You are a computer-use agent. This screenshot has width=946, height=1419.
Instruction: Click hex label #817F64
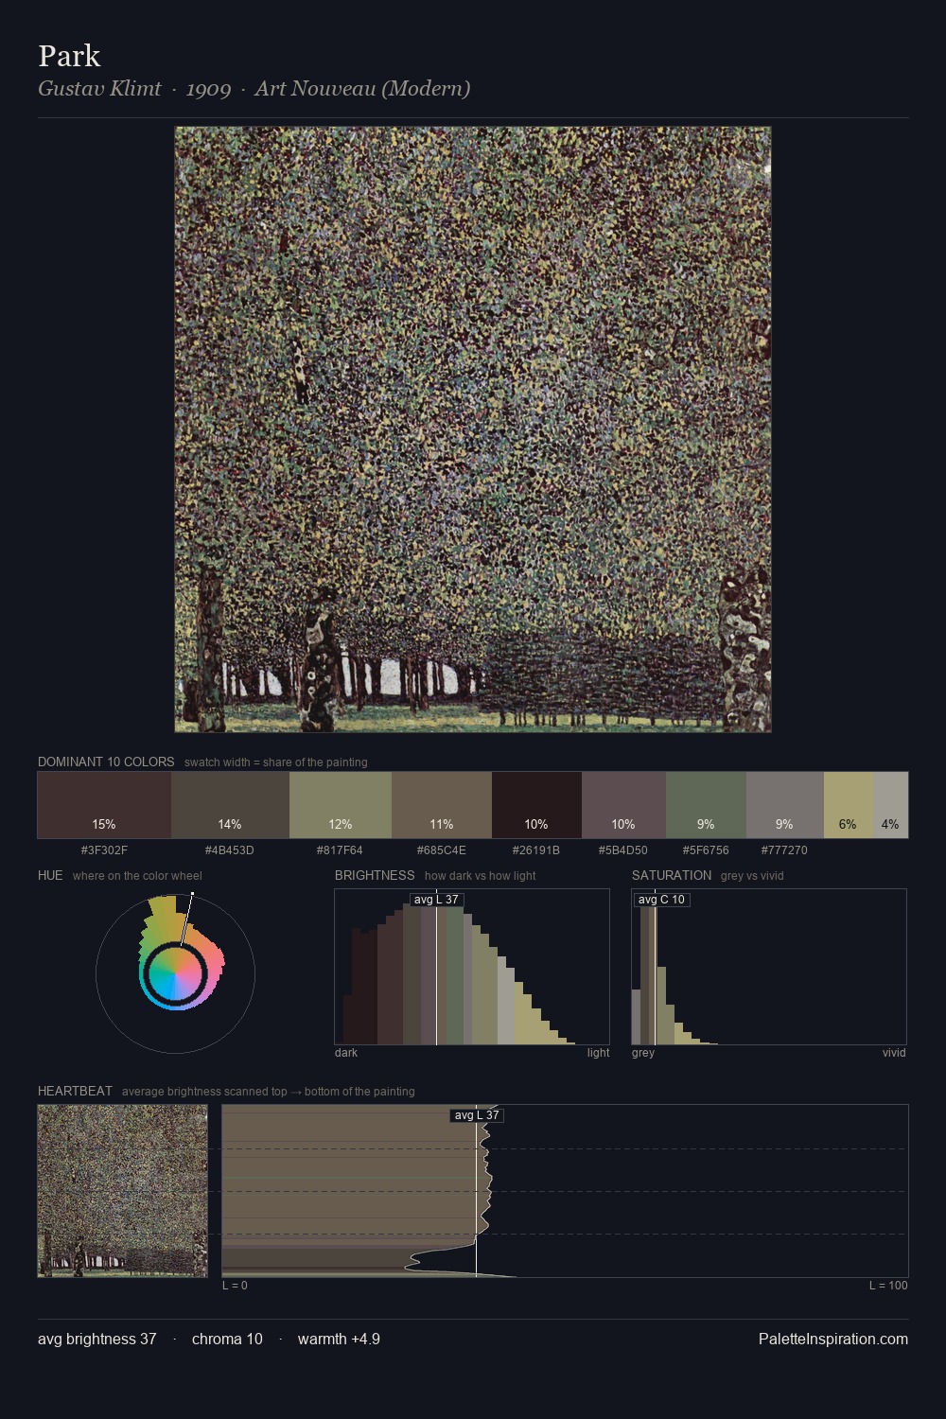pos(341,850)
